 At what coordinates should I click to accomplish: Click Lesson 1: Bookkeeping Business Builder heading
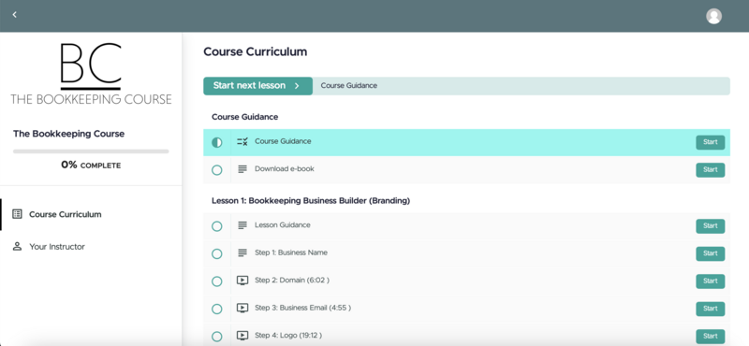click(x=311, y=201)
